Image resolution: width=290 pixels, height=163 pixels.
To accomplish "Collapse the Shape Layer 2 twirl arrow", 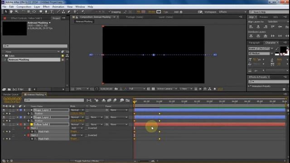I will pos(18,110).
